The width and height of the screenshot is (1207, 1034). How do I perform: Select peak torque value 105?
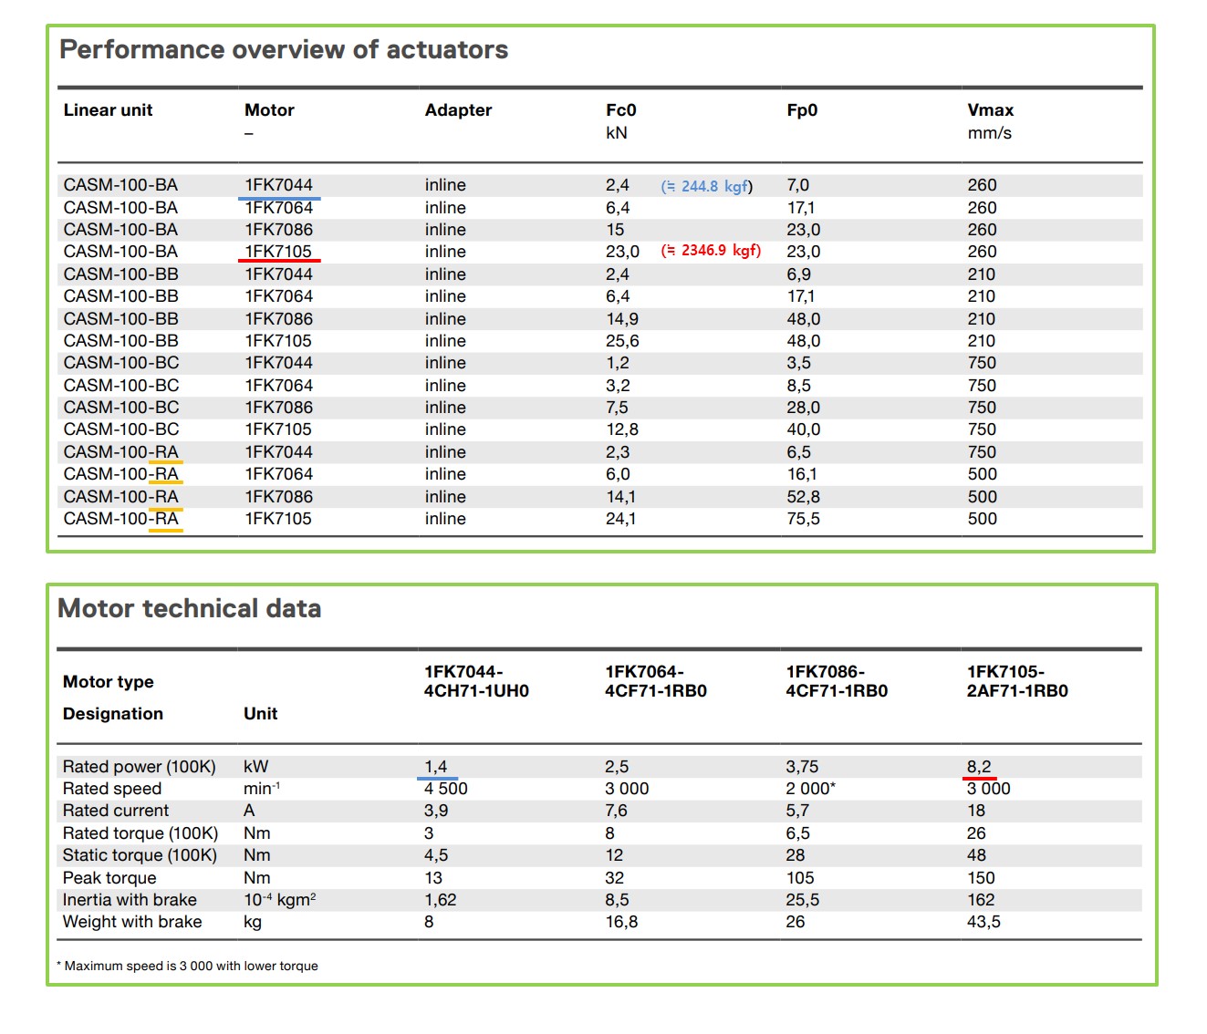[x=800, y=878]
